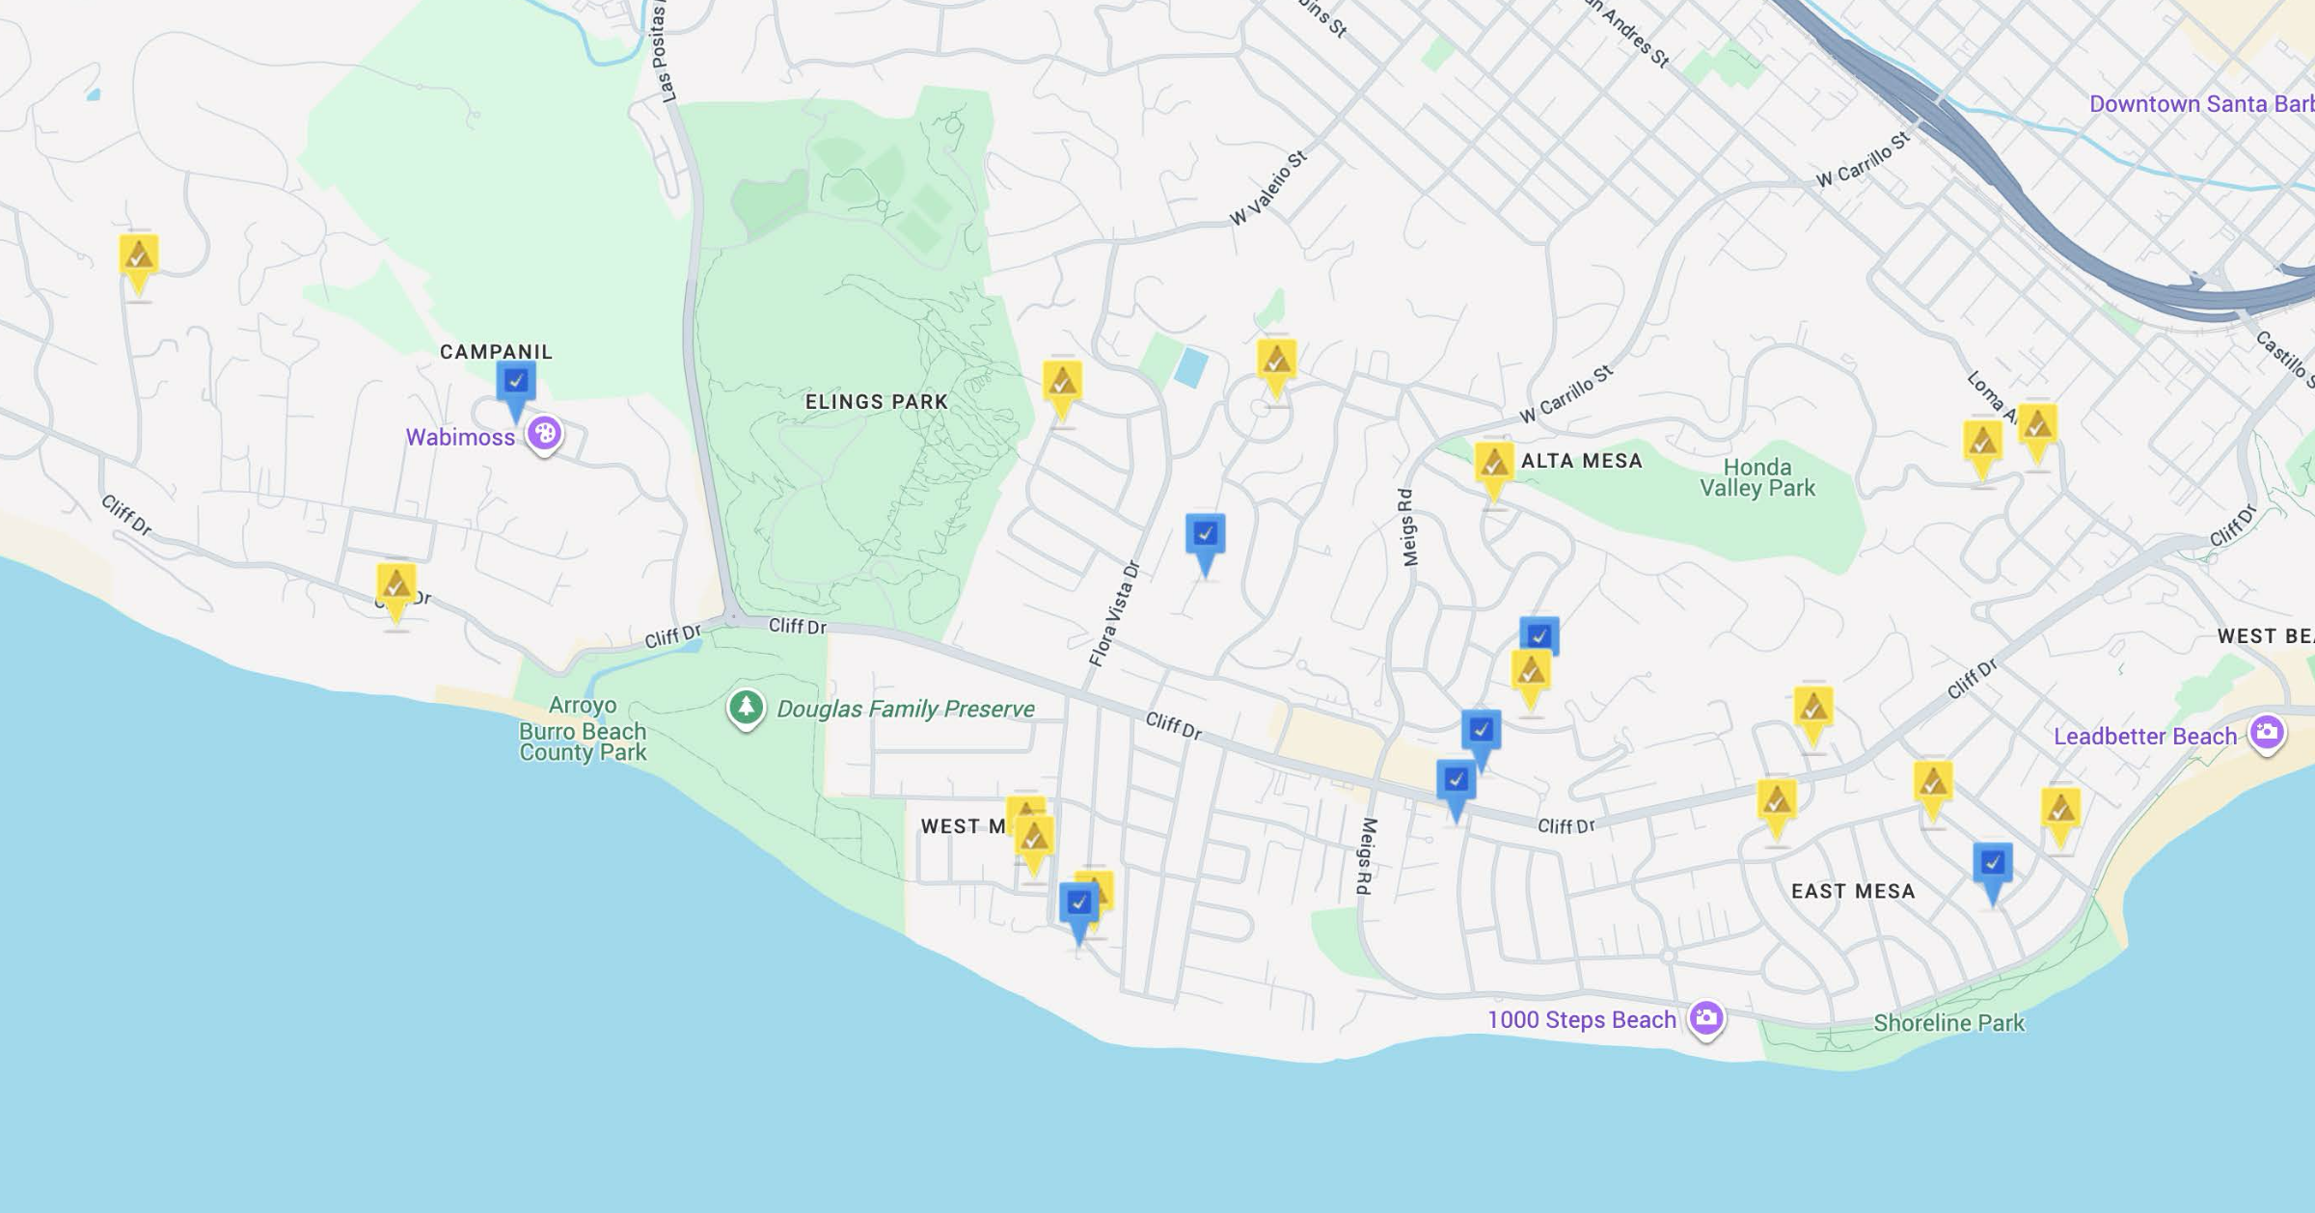
Task: Click the Wabimoss purple art palette icon
Action: tap(544, 433)
